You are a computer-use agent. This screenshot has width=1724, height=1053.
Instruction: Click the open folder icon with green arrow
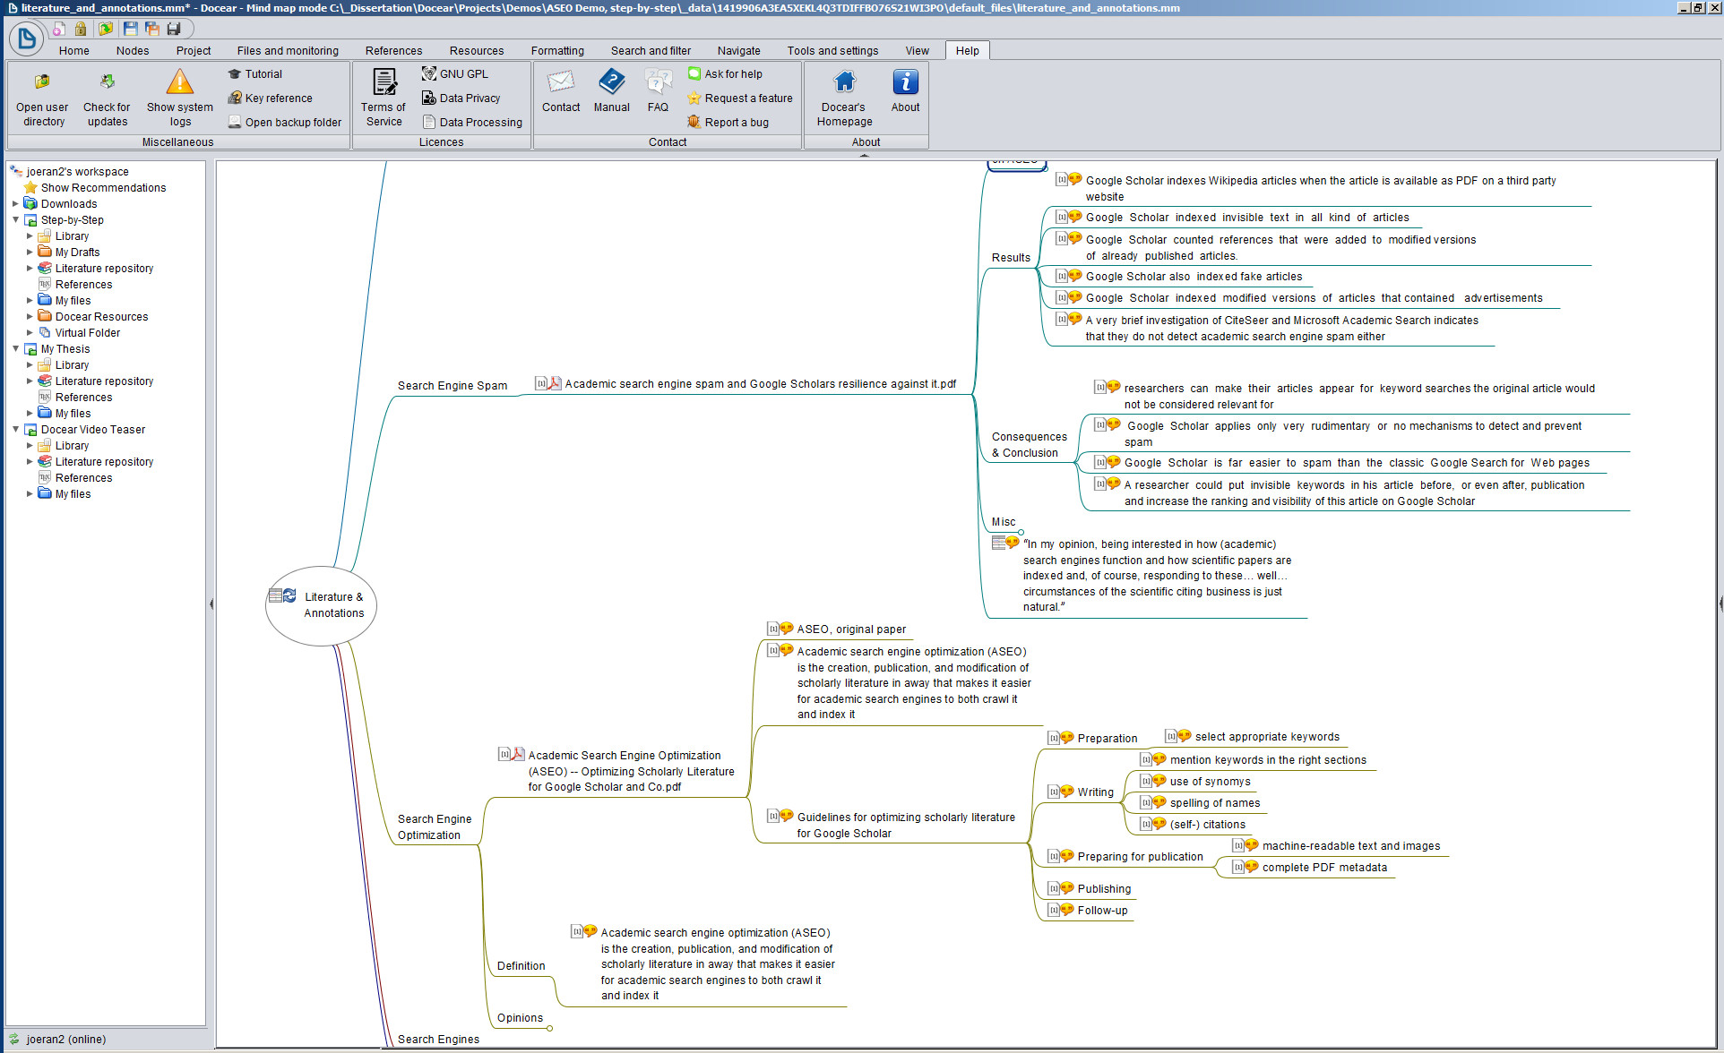[x=106, y=29]
